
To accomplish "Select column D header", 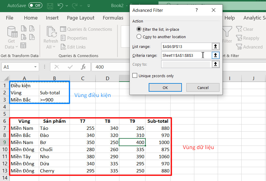I will [108, 78].
